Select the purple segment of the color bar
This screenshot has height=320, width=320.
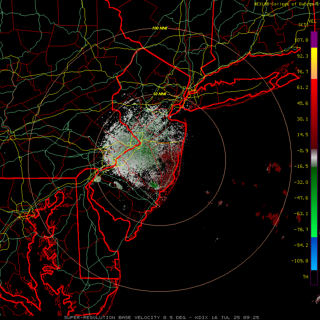(x=314, y=40)
